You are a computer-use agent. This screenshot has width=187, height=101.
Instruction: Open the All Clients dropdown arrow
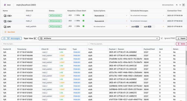point(157,38)
